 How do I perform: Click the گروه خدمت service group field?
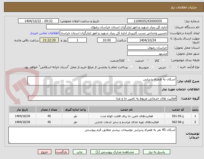coord(102,98)
